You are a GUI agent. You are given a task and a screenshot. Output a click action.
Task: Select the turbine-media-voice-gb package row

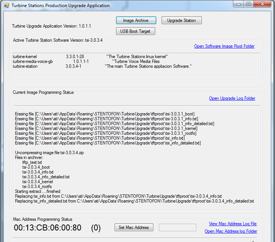[86, 61]
